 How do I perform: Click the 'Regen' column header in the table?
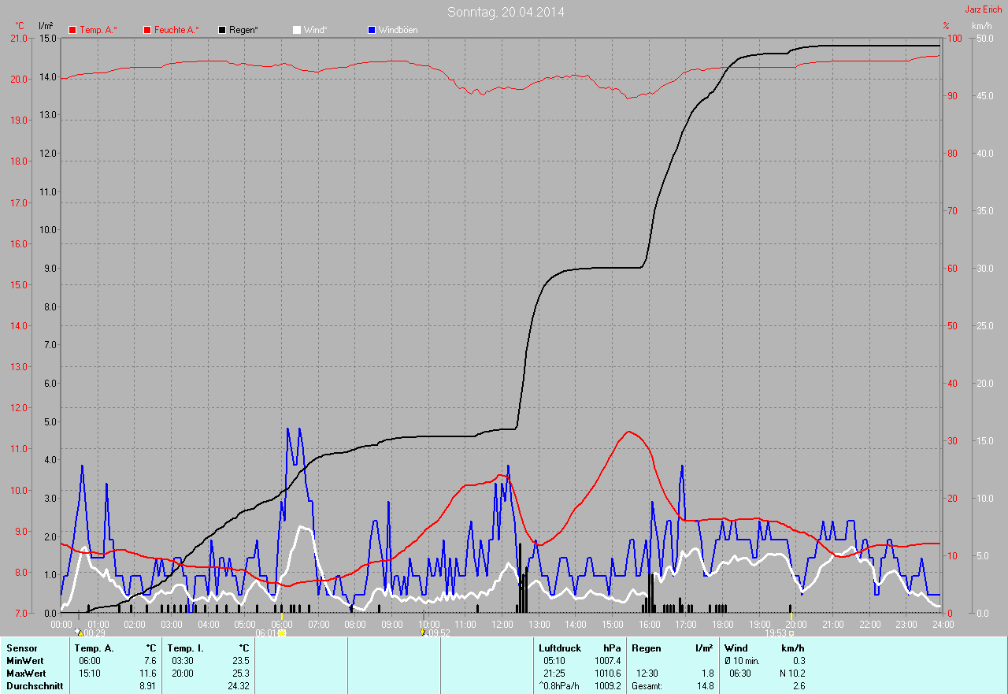pyautogui.click(x=647, y=648)
